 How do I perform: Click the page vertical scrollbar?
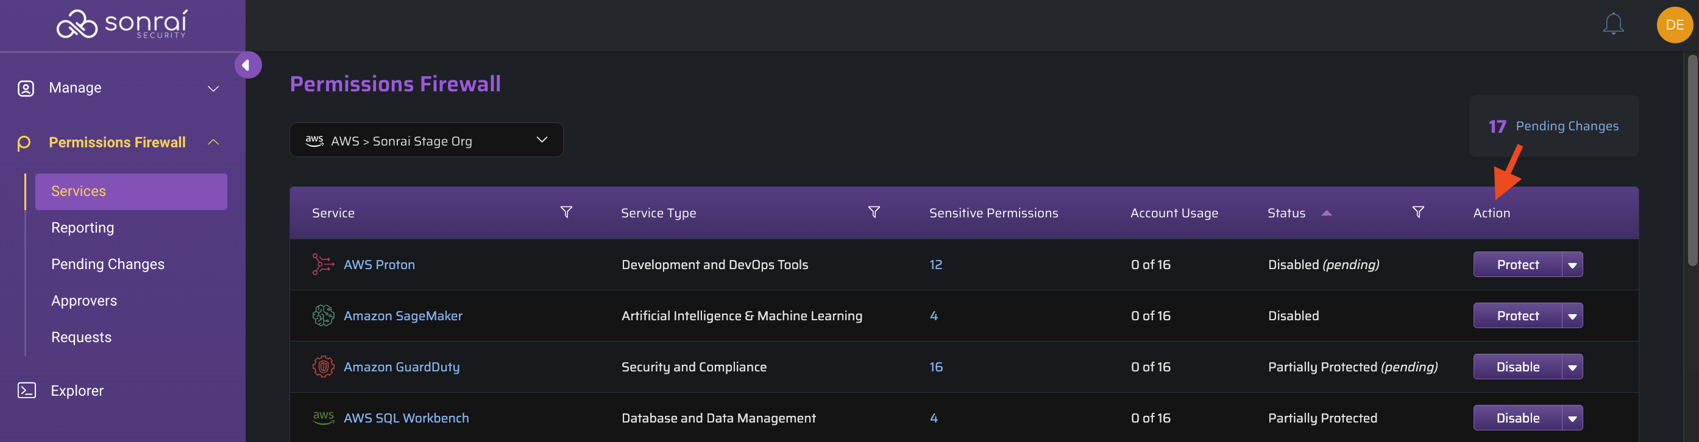tap(1692, 161)
